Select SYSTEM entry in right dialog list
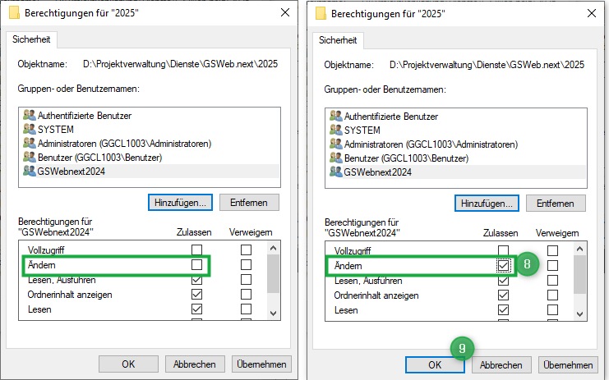The height and width of the screenshot is (380, 609). (x=456, y=130)
